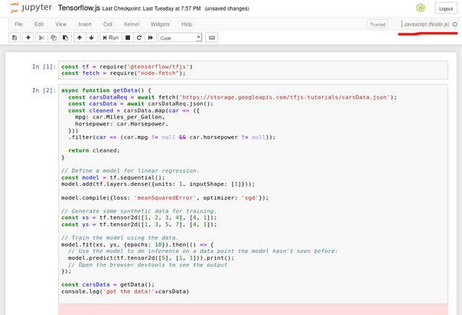Image resolution: width=462 pixels, height=315 pixels.
Task: Click the Last Checkpoint status text
Action: coord(151,8)
